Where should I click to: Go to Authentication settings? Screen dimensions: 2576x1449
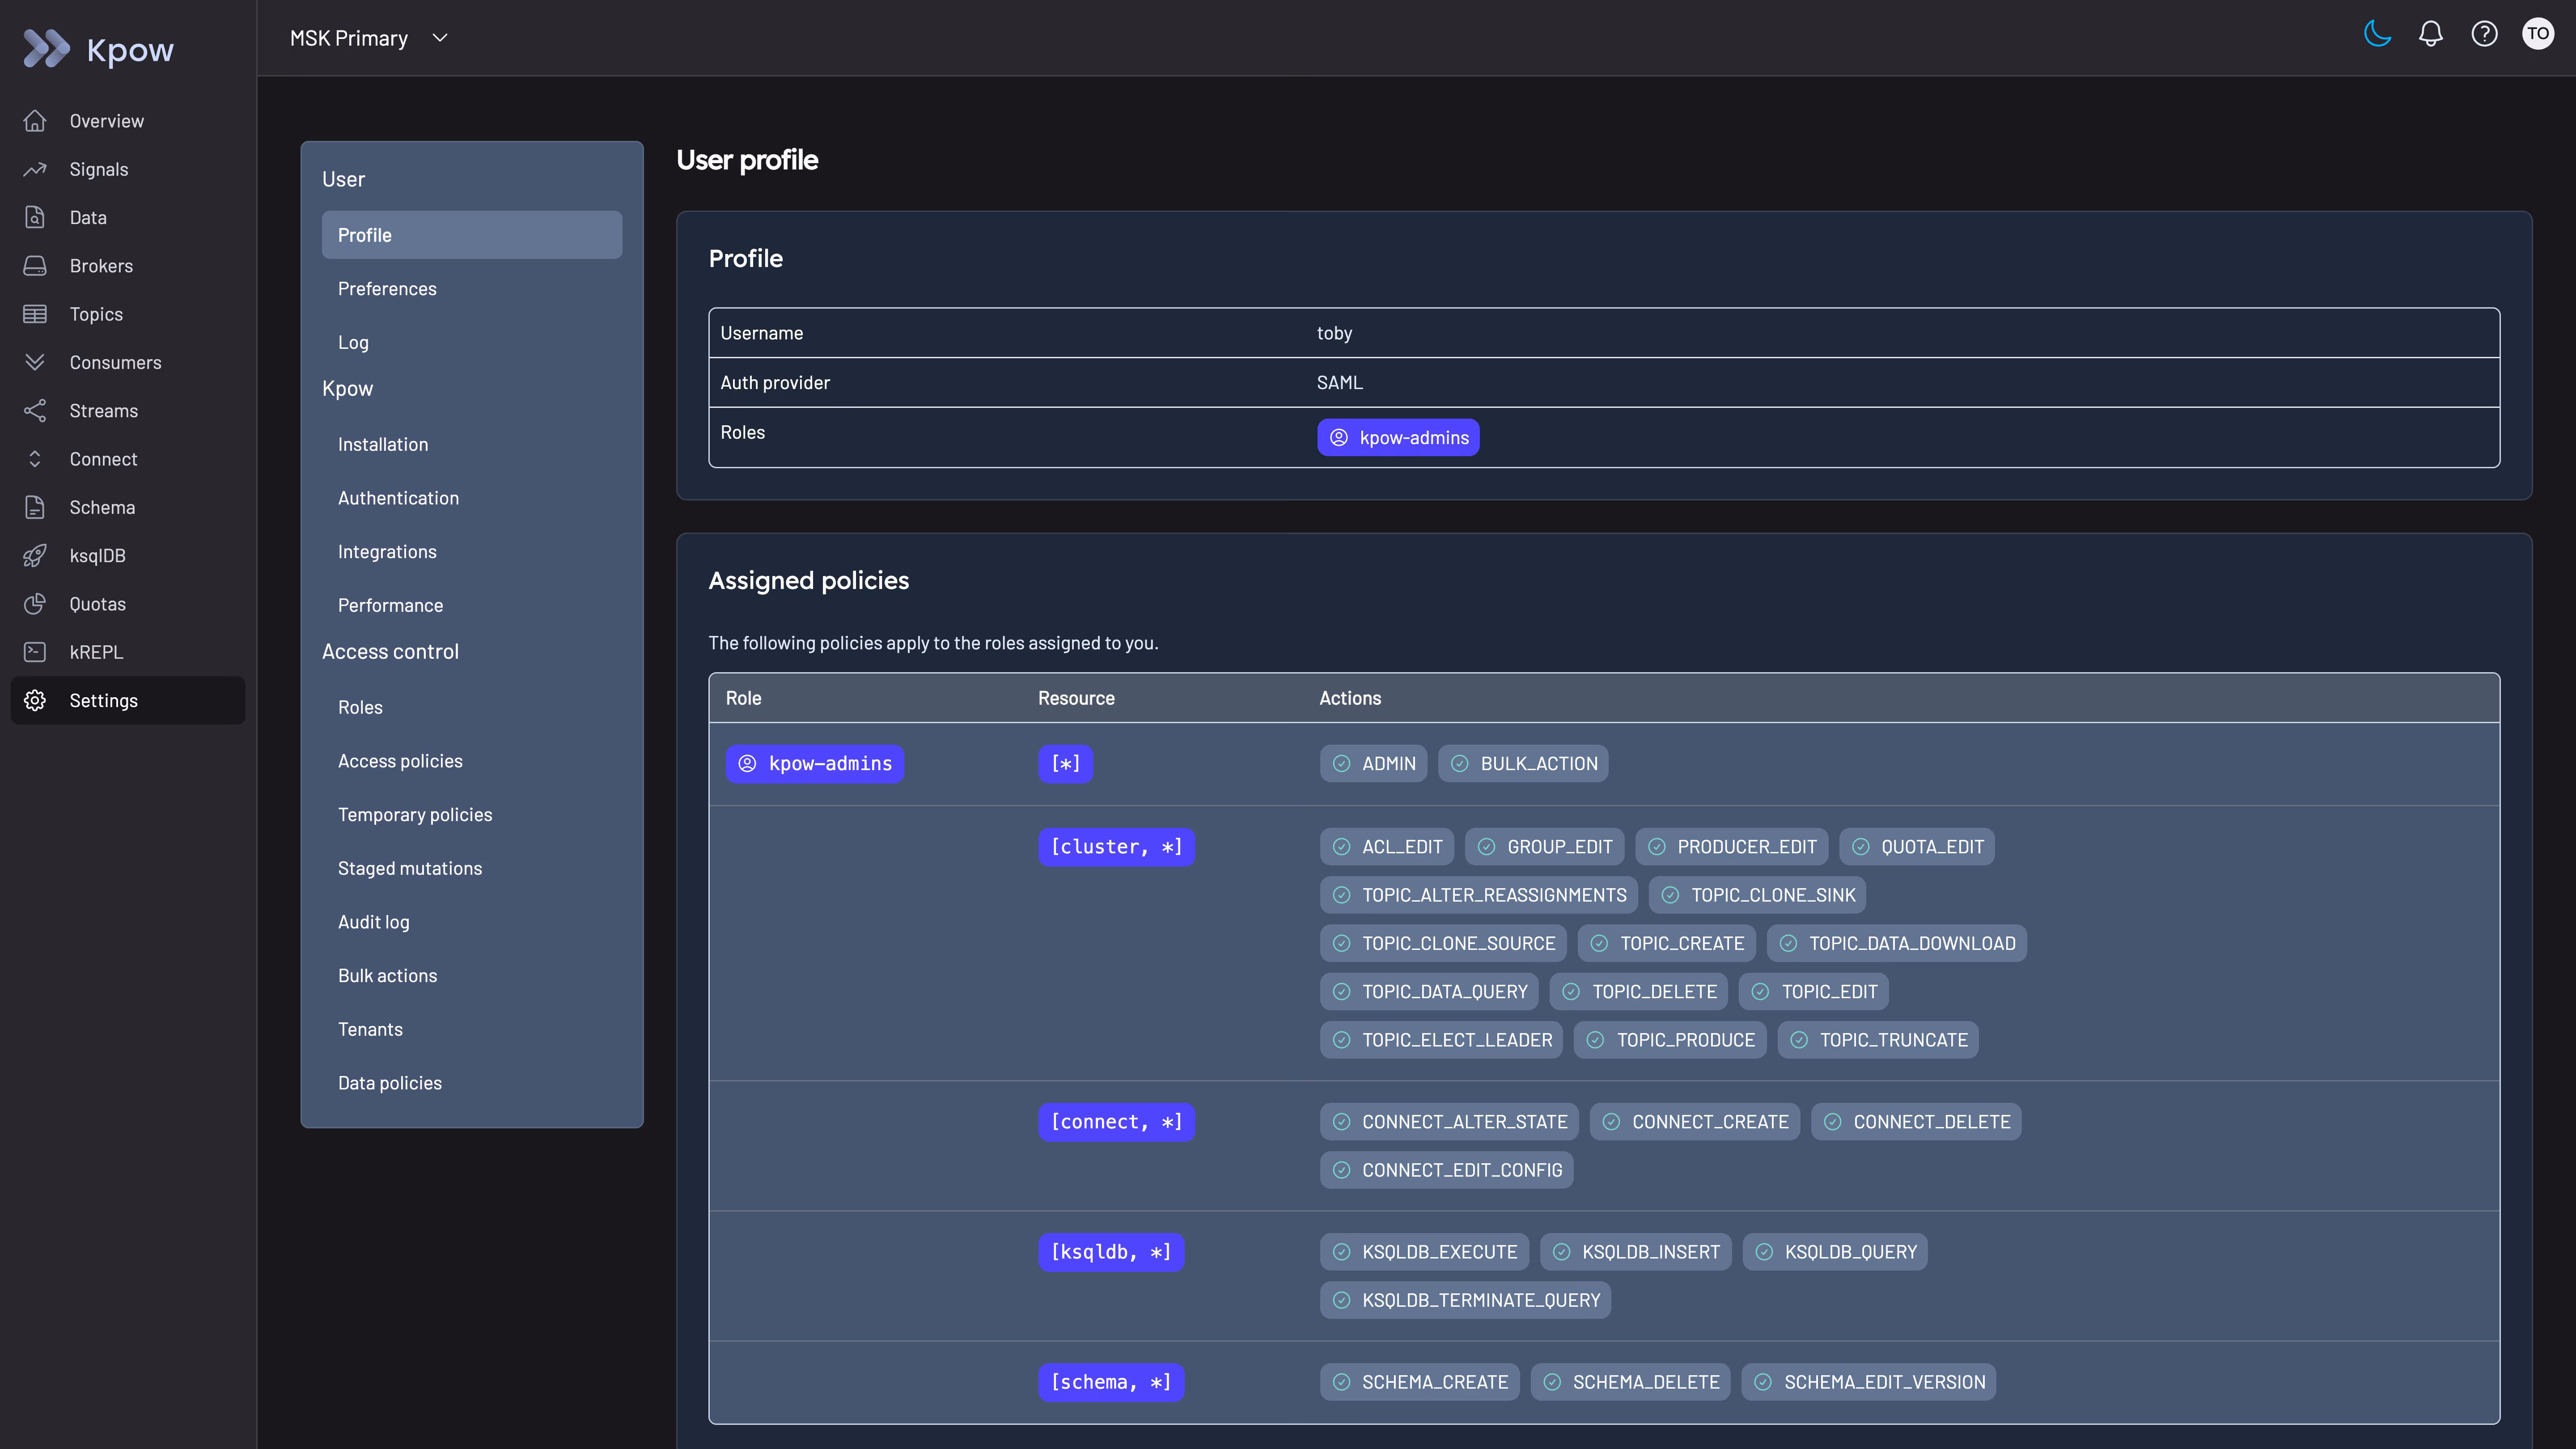(398, 498)
